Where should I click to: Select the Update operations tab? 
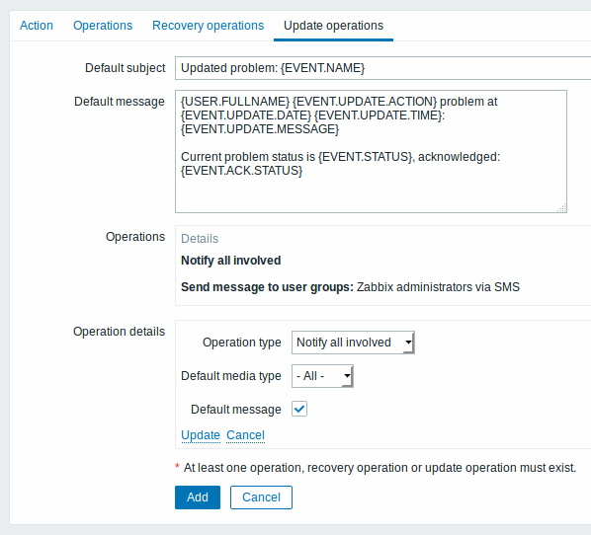[333, 26]
